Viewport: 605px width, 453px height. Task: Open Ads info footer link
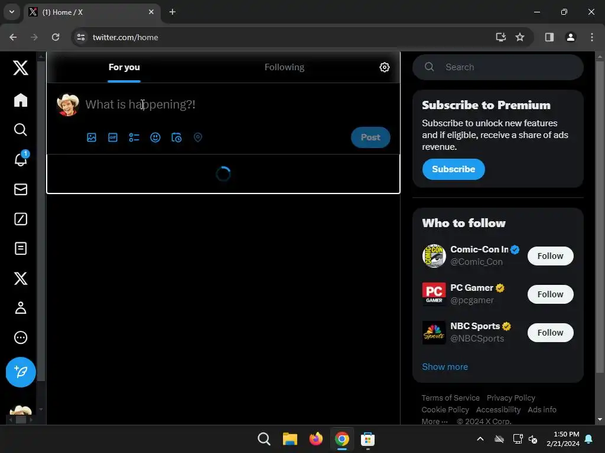[542, 409]
